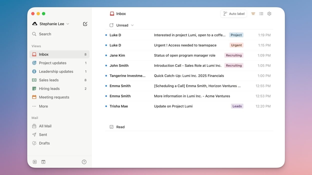Viewport: 312px width, 175px height.
Task: Toggle the Read section checkbox
Action: click(x=111, y=127)
